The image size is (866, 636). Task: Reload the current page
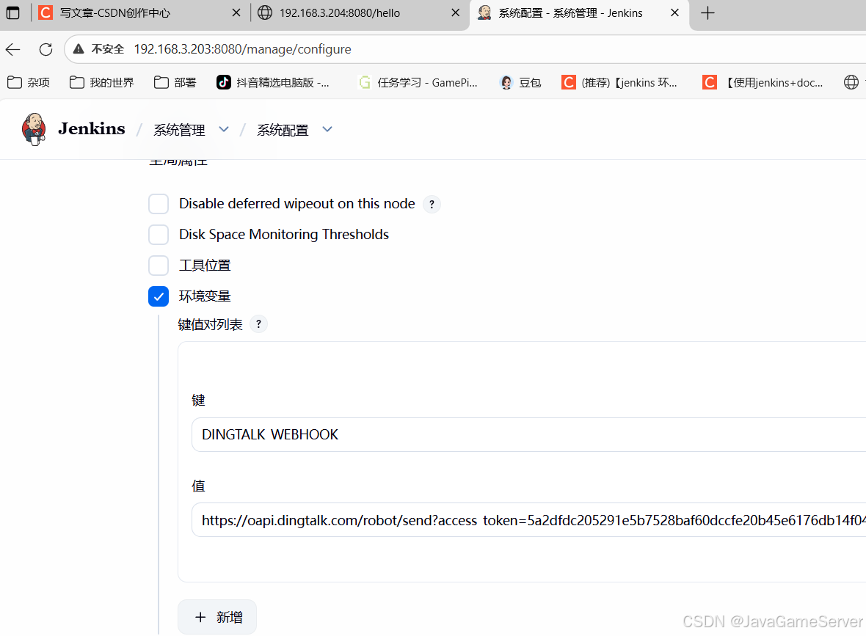pos(46,50)
